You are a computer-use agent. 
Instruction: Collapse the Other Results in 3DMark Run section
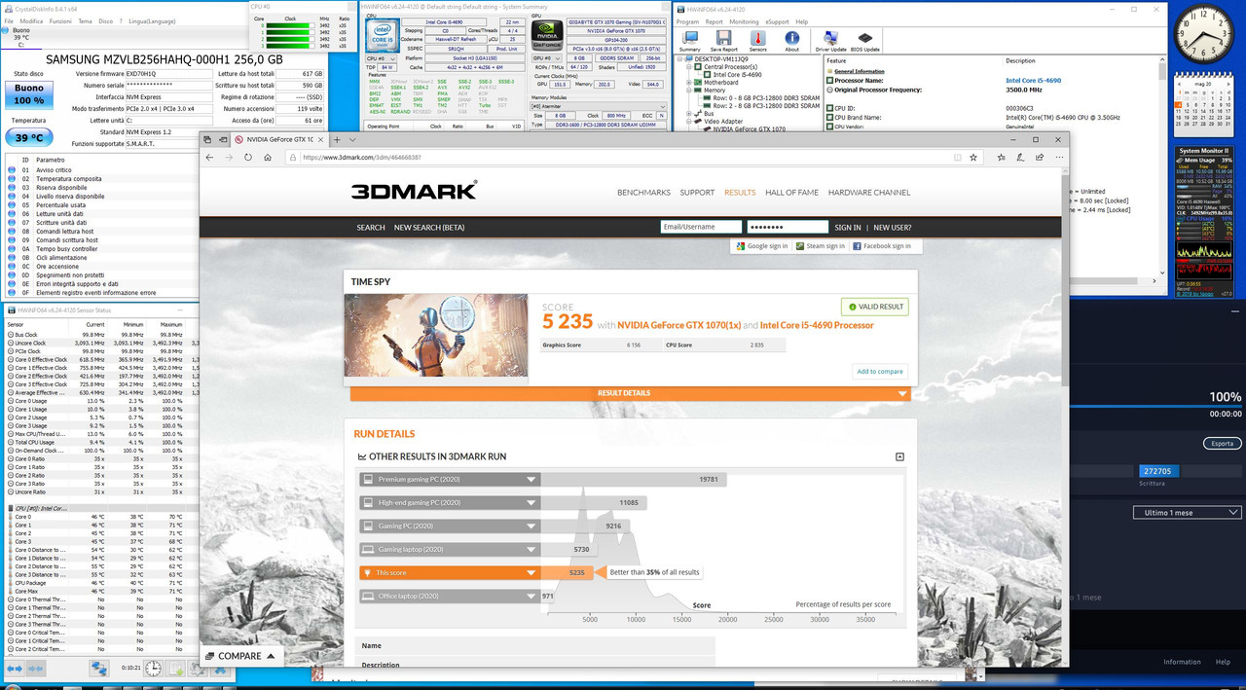tap(899, 456)
